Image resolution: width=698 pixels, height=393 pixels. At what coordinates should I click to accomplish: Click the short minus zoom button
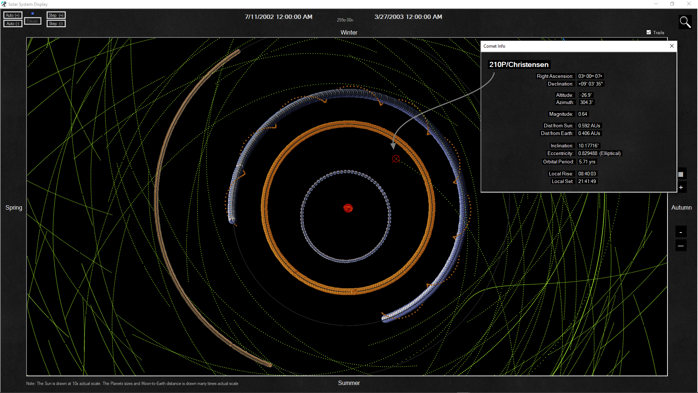click(681, 232)
